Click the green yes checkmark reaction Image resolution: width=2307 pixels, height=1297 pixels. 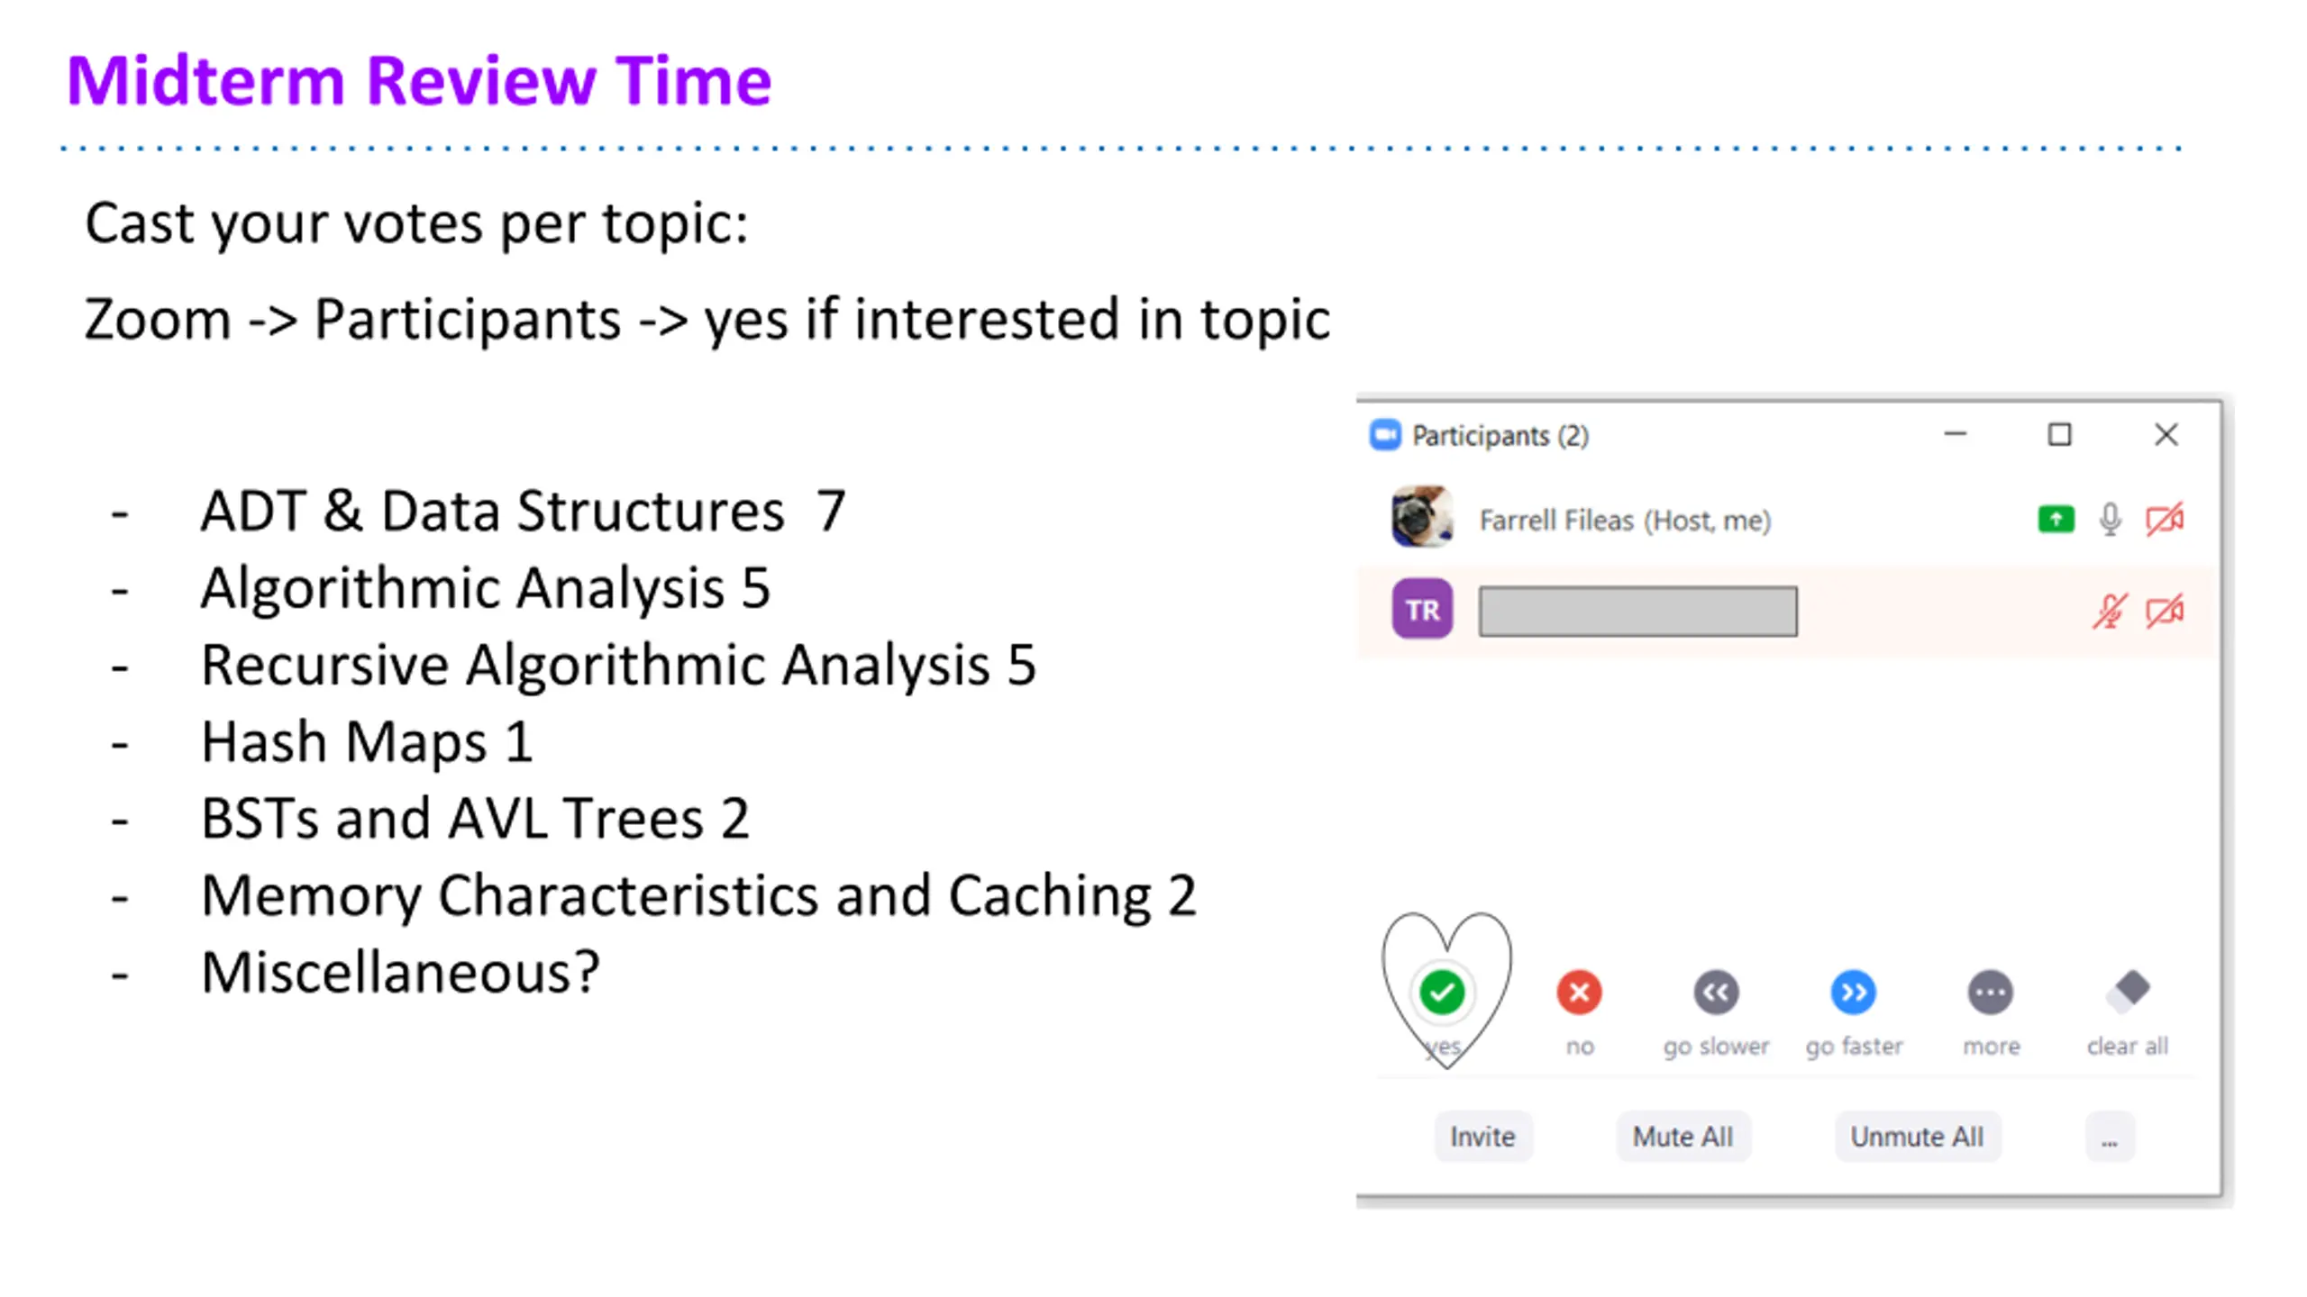pos(1442,993)
